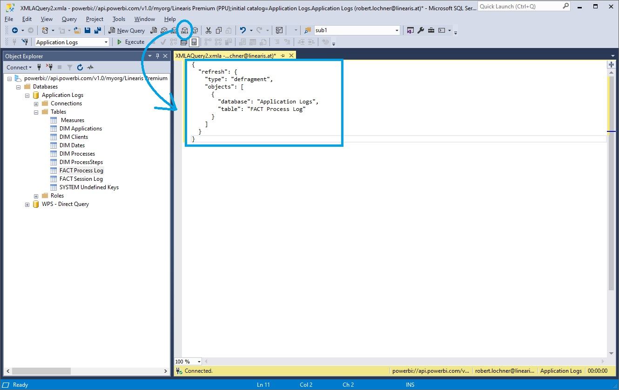
Task: Refresh the Object Explorer tree
Action: (x=80, y=67)
